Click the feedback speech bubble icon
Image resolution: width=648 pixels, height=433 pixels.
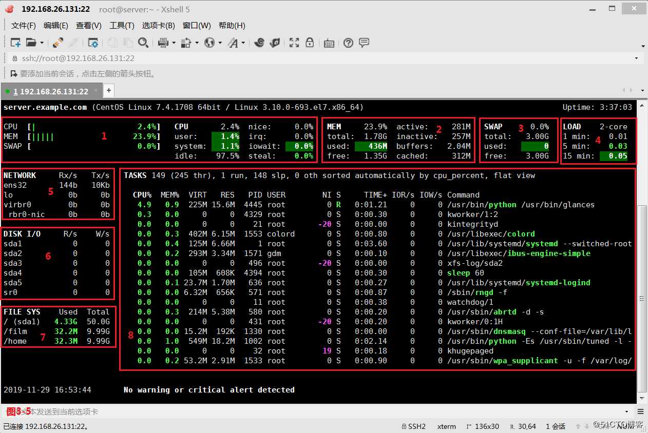(x=364, y=43)
